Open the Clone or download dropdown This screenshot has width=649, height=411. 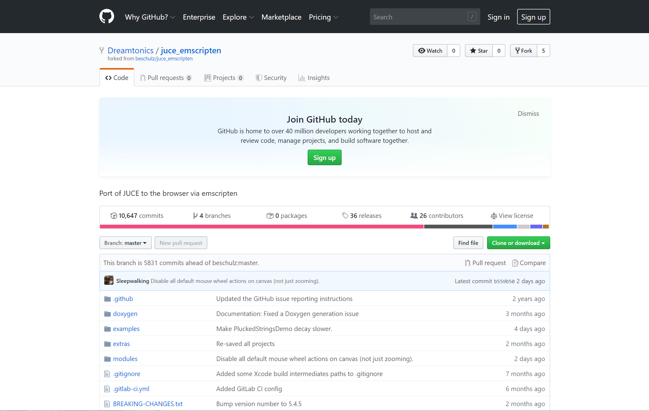pos(518,243)
